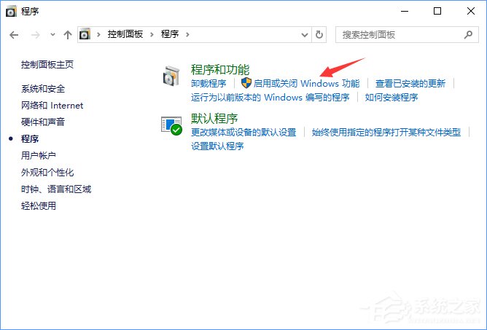Click 卸载程序 link

coord(209,84)
